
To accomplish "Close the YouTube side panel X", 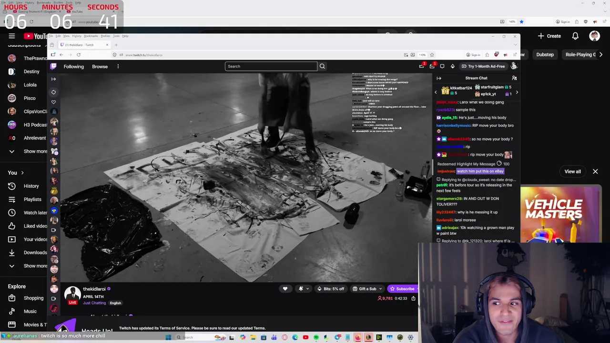I will tap(595, 171).
